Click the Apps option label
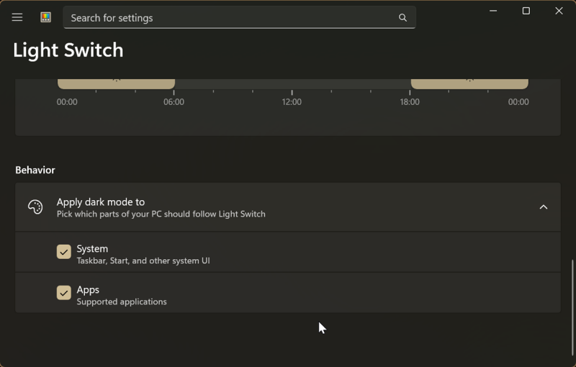 click(x=88, y=290)
